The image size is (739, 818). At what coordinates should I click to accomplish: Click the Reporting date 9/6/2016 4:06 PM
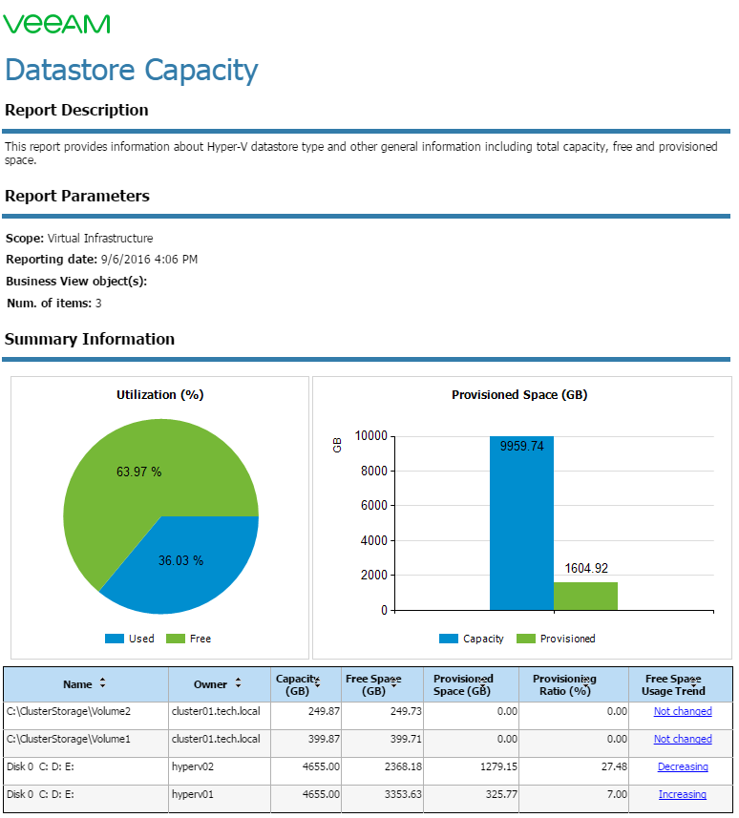(101, 260)
